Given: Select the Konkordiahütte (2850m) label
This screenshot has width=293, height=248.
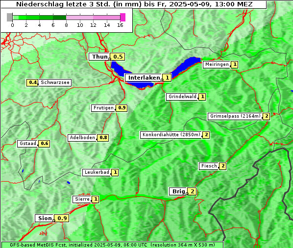Looking at the screenshot, I should (x=171, y=135).
